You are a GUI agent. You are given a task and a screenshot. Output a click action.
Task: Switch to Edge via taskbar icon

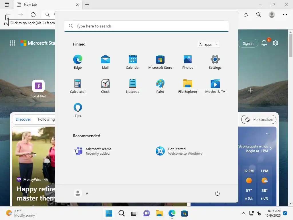[x=172, y=213]
